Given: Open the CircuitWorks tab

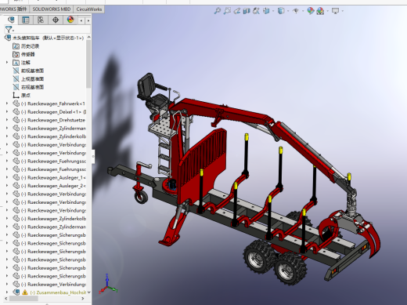Looking at the screenshot, I should coord(89,9).
